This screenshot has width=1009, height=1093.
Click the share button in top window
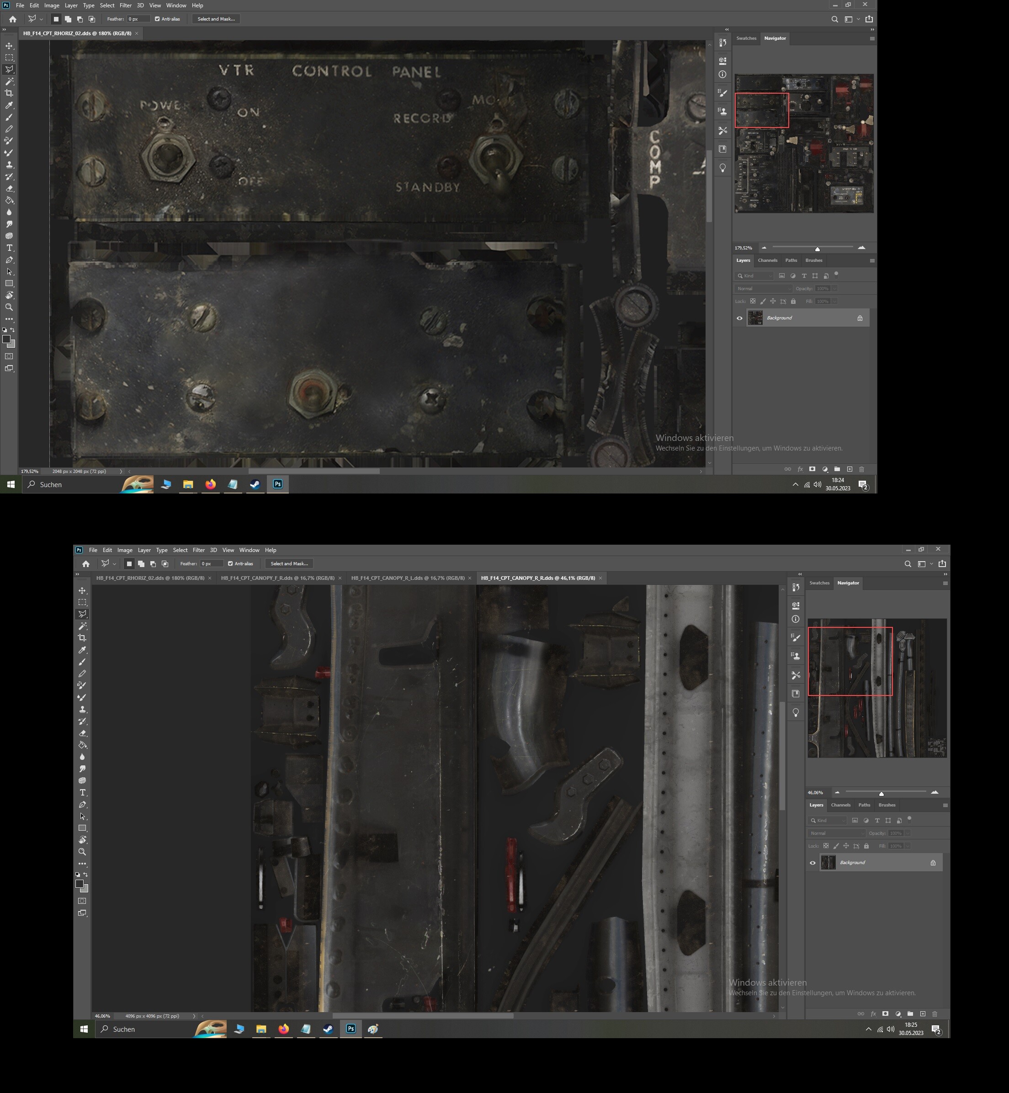(869, 19)
